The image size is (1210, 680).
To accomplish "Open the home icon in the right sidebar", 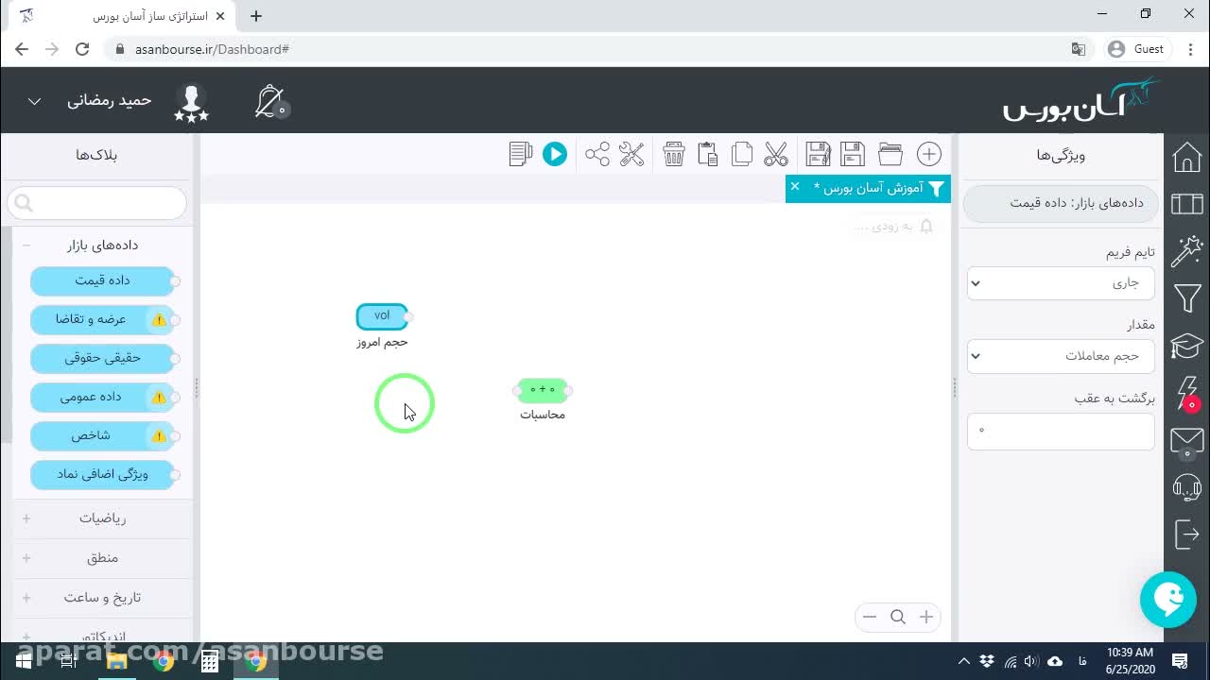I will 1187,157.
